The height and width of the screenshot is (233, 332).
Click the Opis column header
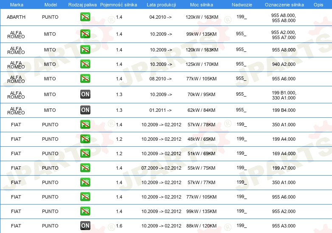pos(318,5)
